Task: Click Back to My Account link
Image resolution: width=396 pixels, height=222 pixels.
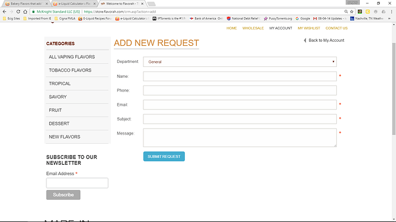Action: click(x=324, y=40)
